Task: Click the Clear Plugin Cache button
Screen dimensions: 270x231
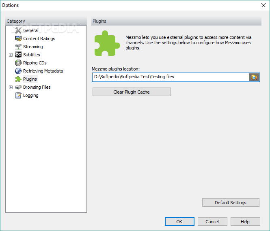Action: click(x=132, y=92)
